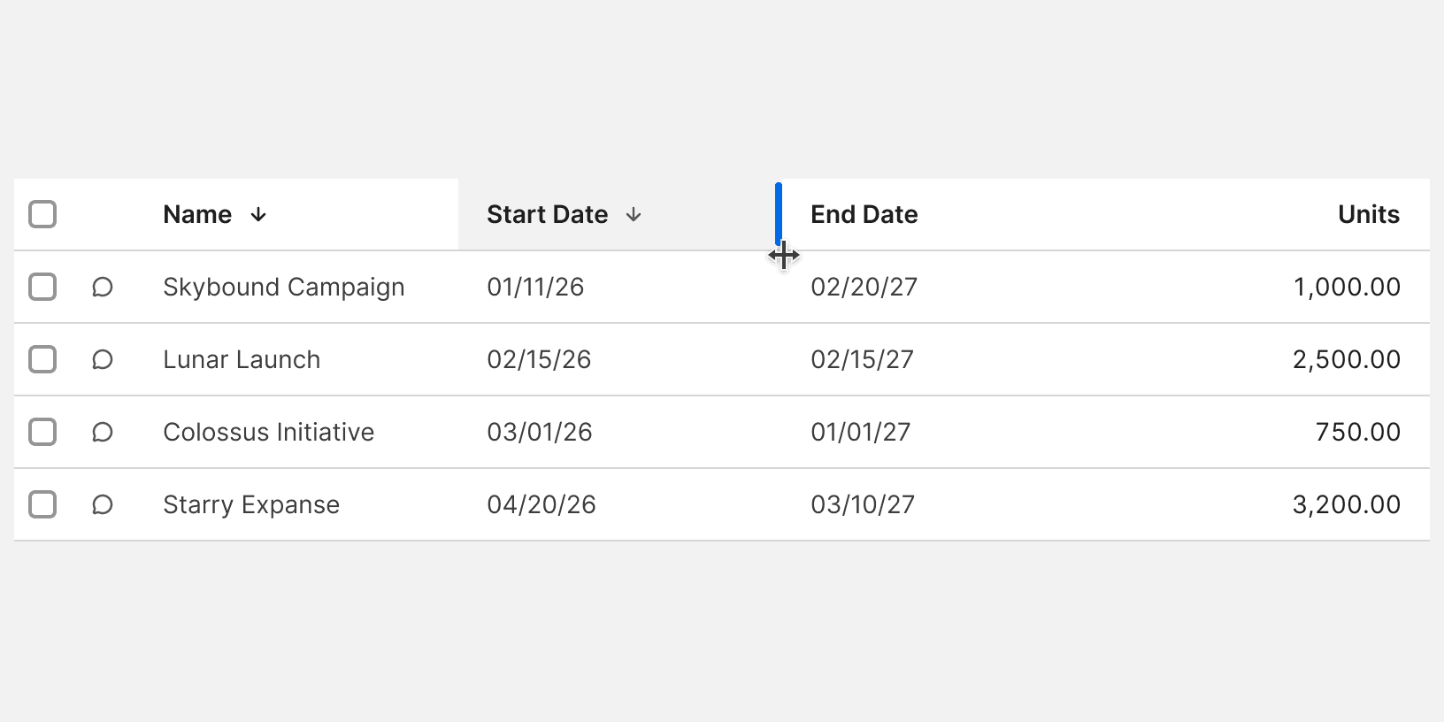
Task: Check the Skybound Campaign row checkbox
Action: [x=42, y=288]
